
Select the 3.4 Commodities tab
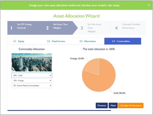[x=123, y=41]
